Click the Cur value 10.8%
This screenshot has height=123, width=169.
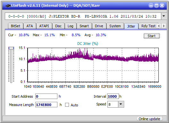pos(24,35)
